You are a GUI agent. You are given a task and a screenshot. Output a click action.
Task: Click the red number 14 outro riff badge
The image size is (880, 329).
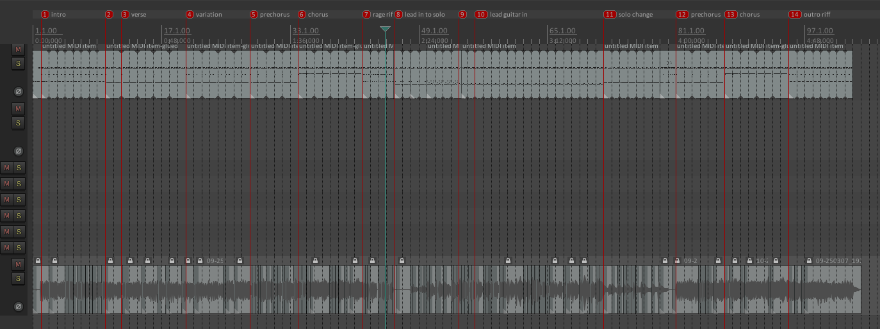click(795, 14)
